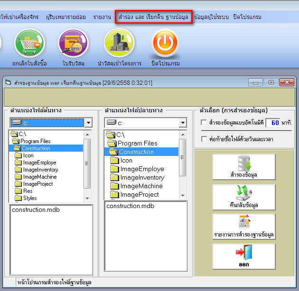Select construction.mdb in the source file list

click(x=36, y=209)
